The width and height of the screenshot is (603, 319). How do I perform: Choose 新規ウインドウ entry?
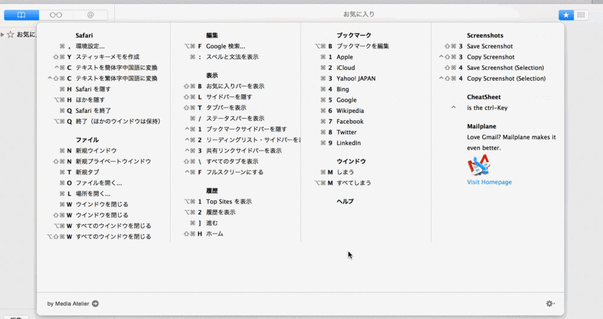pos(96,151)
